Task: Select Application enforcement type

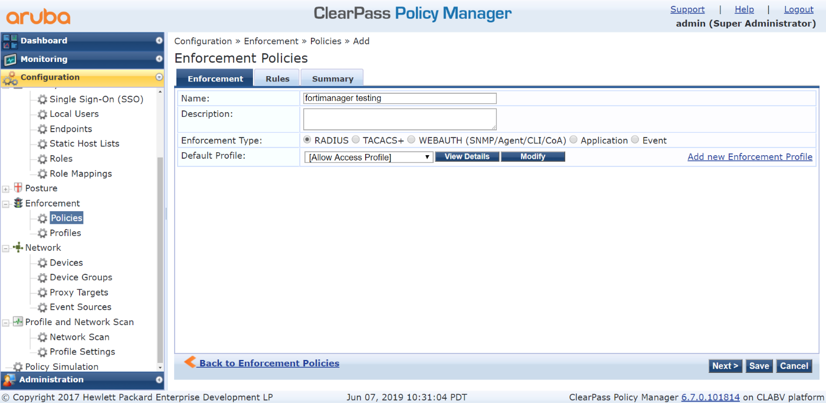Action: [573, 140]
